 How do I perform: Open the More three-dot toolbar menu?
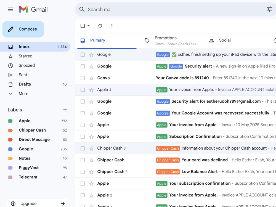coord(112,26)
